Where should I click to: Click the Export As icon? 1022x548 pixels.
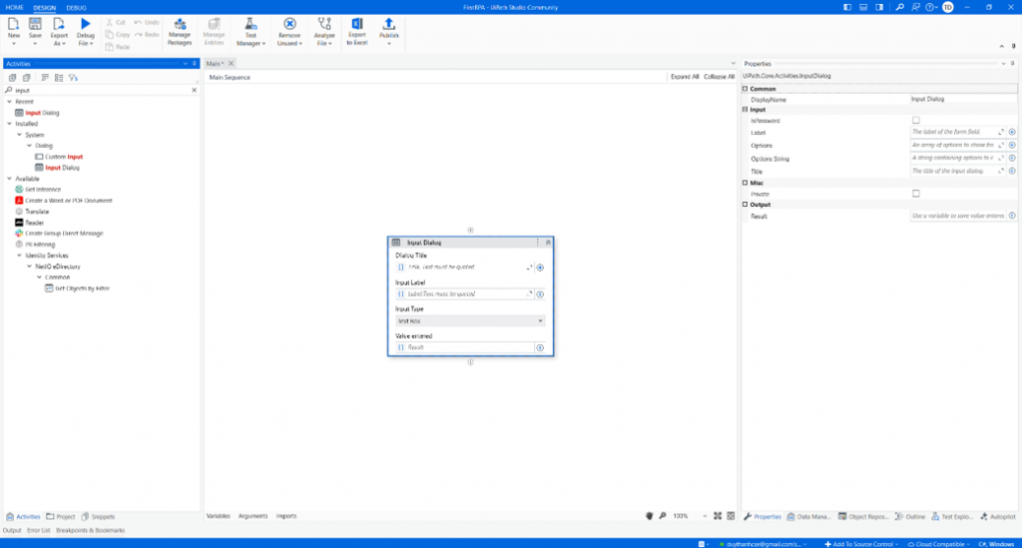coord(59,24)
